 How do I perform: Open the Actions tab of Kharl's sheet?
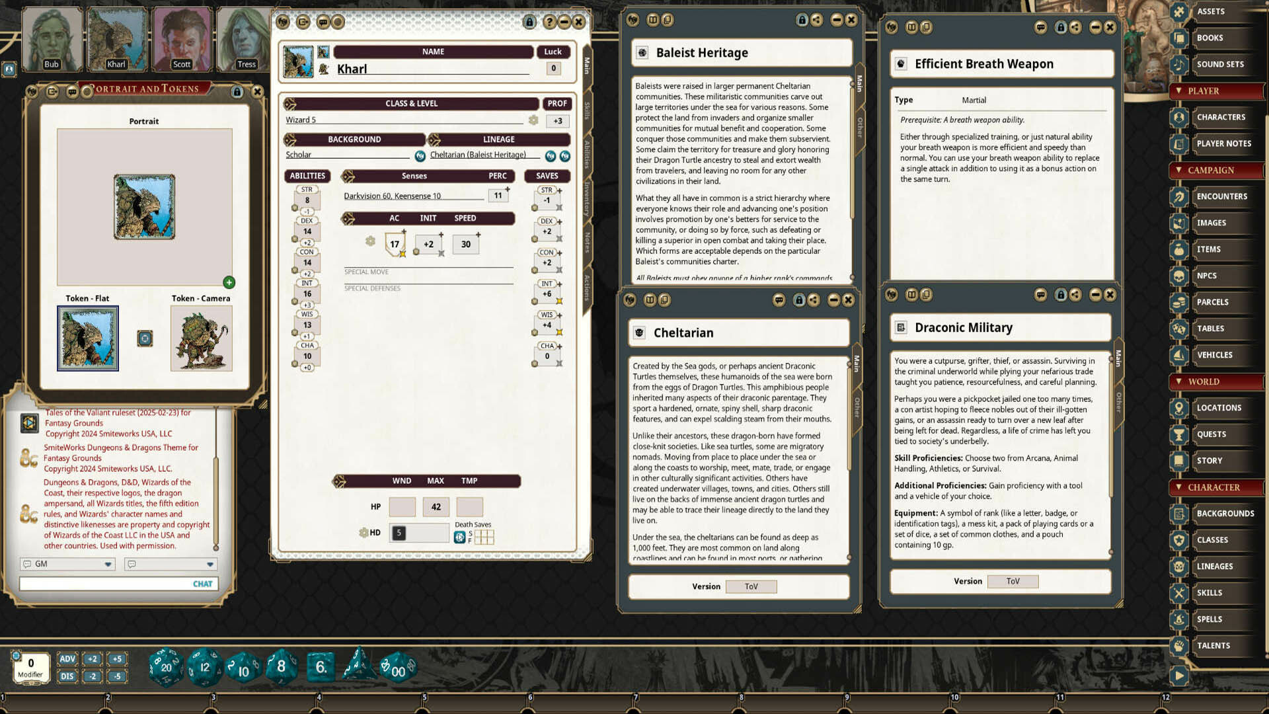587,288
